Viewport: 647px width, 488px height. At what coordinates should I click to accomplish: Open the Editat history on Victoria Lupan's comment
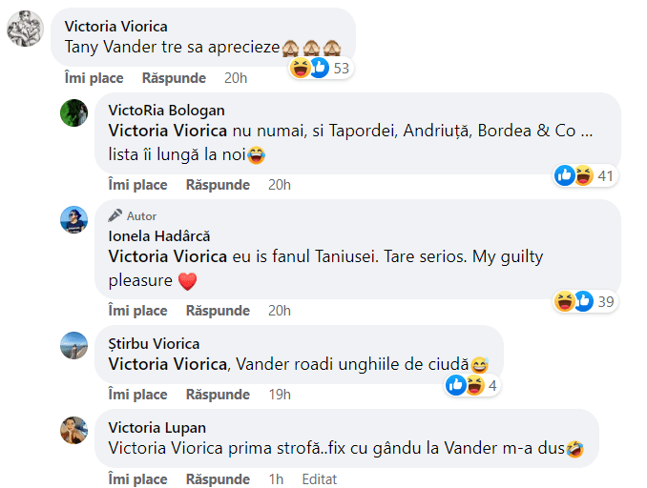[x=320, y=479]
